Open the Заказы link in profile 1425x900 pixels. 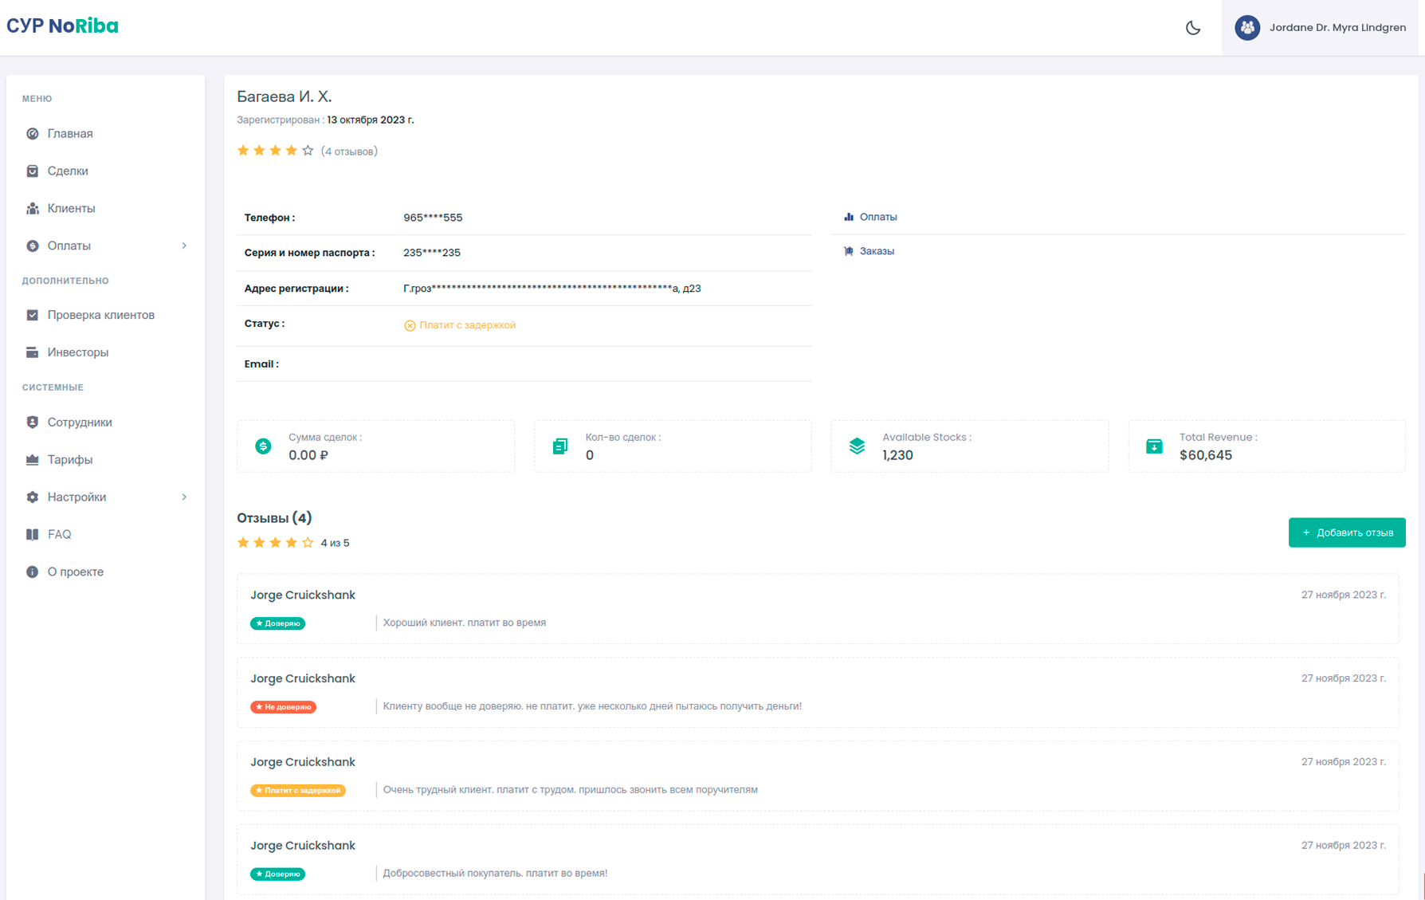pos(876,251)
